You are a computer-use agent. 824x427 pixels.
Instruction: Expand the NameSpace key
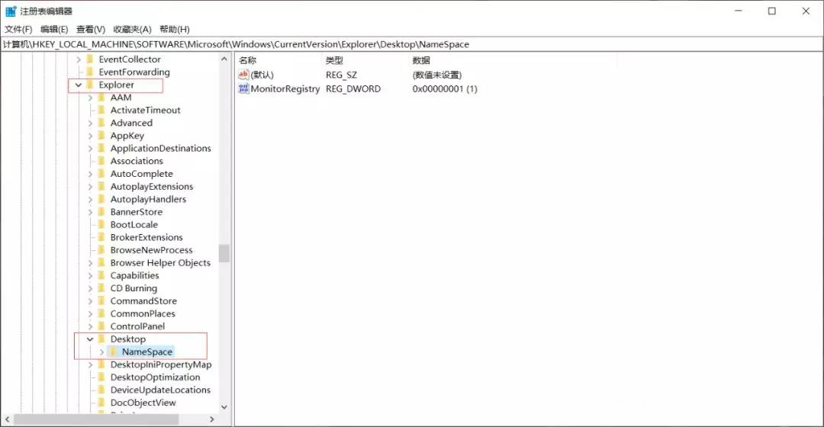[101, 352]
